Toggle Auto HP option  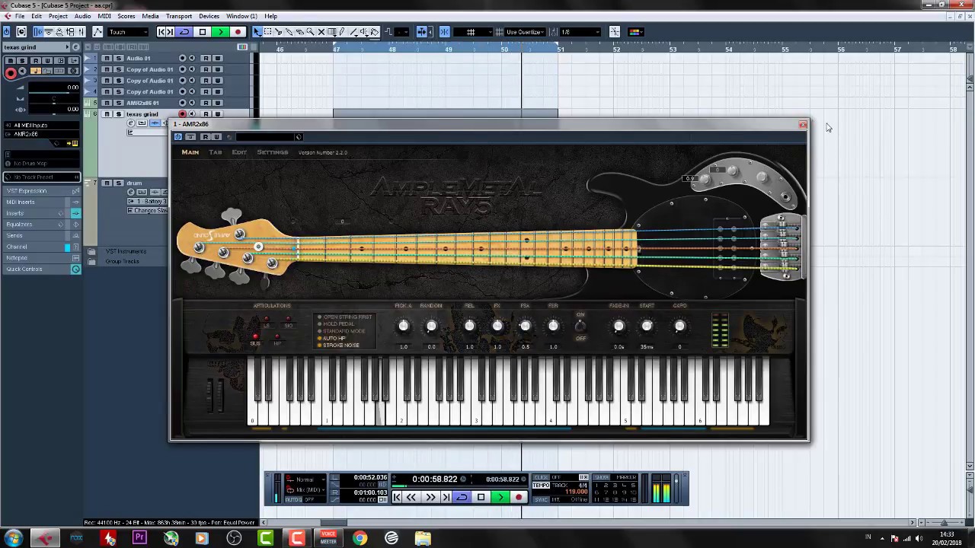(x=331, y=338)
